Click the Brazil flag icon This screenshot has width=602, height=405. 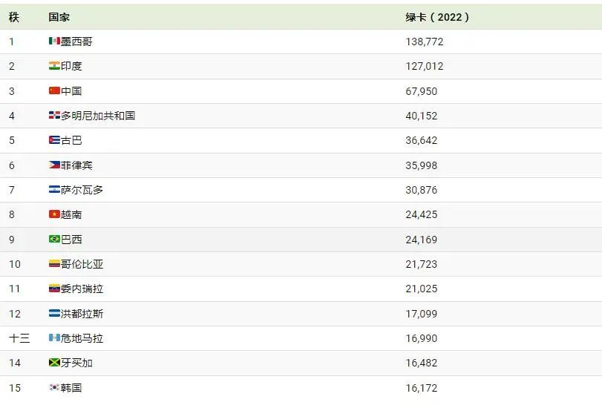click(54, 240)
